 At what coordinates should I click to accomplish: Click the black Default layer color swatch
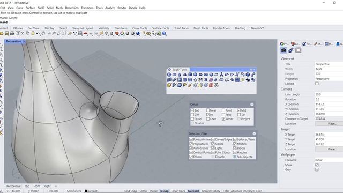pyautogui.click(x=86, y=191)
